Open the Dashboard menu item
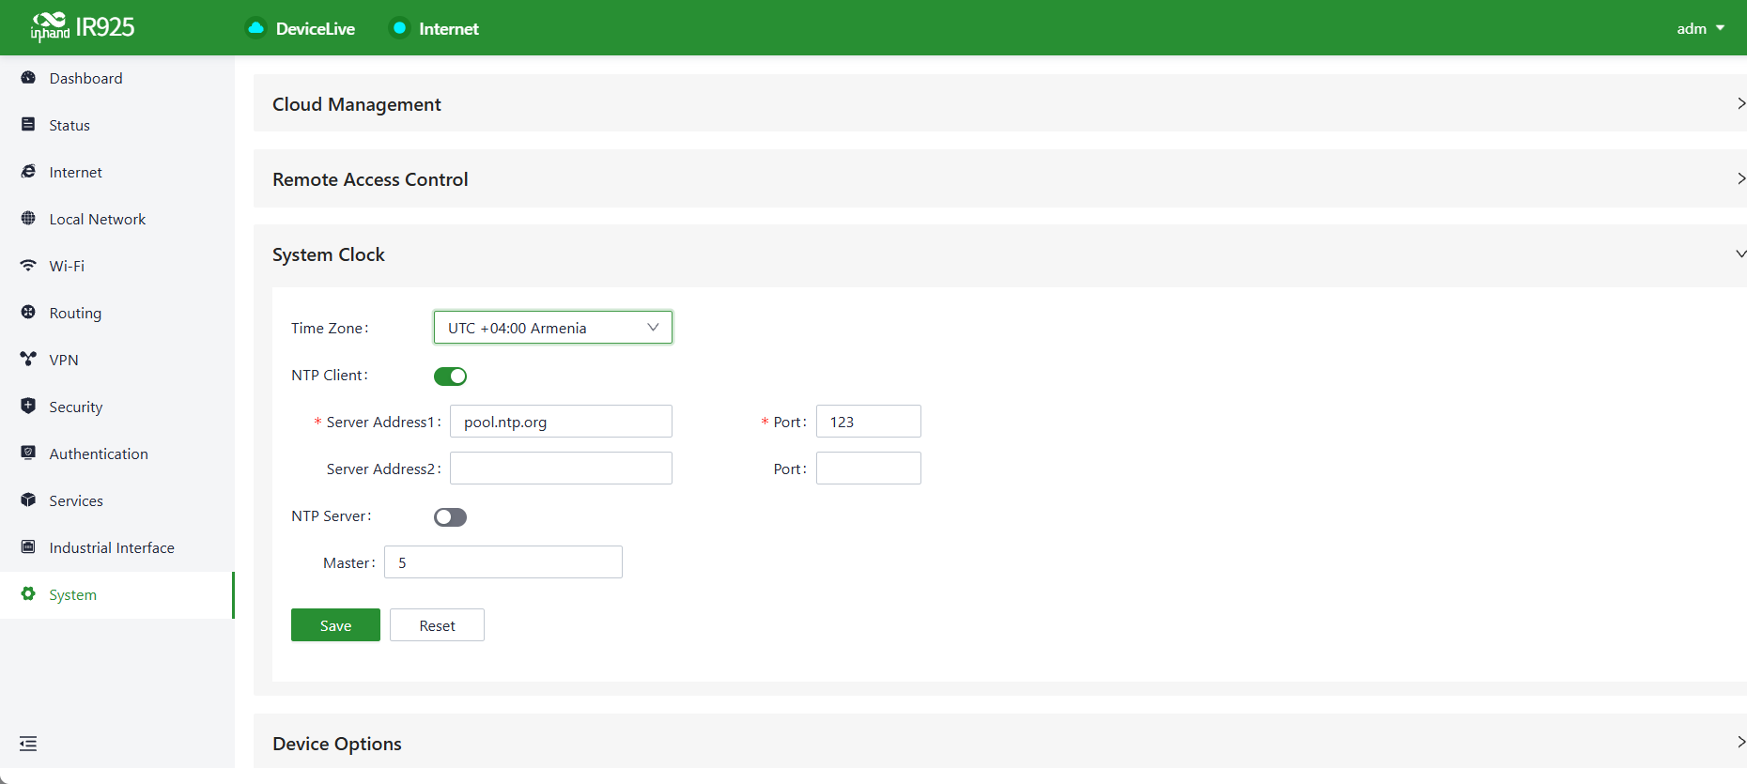This screenshot has height=784, width=1747. (117, 78)
